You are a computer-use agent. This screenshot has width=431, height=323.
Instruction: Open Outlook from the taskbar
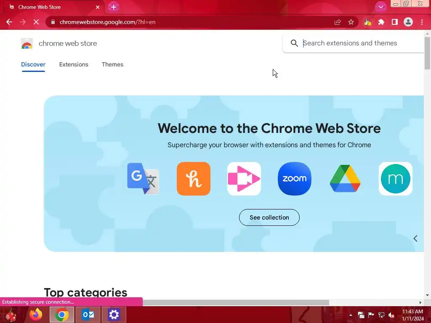pos(88,315)
